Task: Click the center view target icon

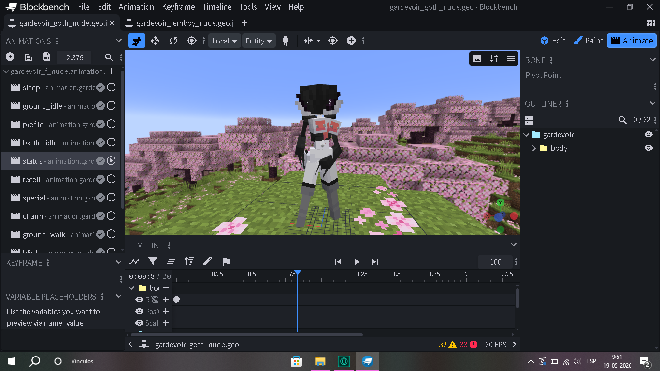Action: [333, 41]
